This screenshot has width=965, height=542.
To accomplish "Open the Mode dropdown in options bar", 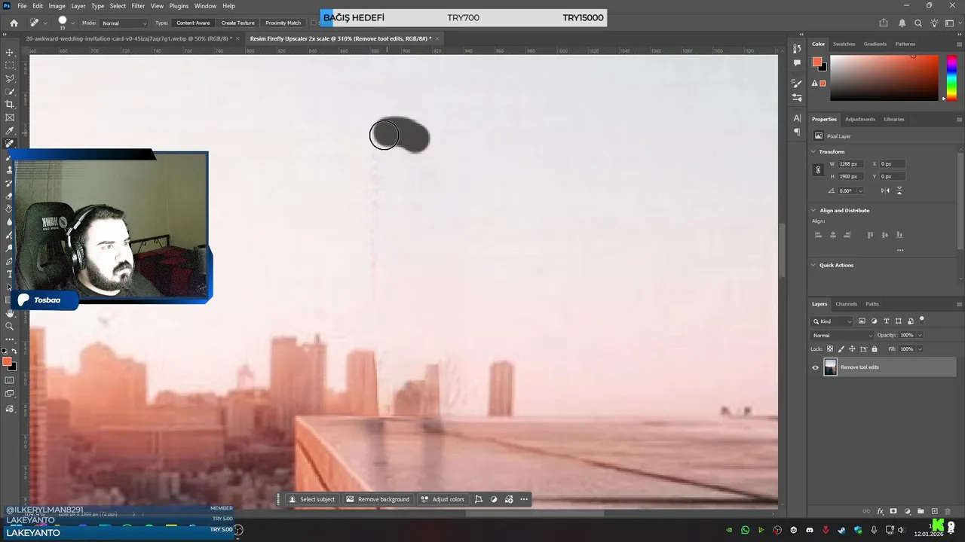I will tap(124, 23).
